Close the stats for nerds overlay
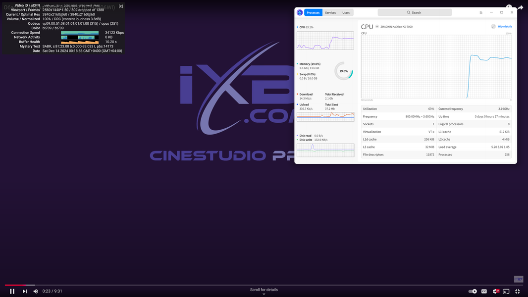This screenshot has height=297, width=528. click(x=120, y=6)
